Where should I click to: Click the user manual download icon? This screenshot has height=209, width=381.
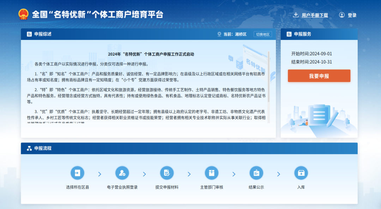click(296, 15)
